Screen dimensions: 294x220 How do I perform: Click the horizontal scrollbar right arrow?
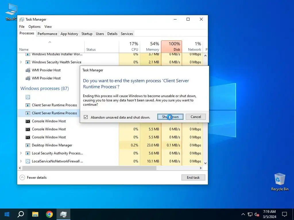tap(201, 168)
